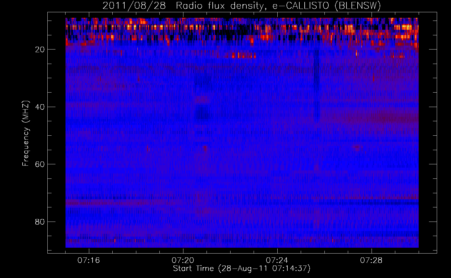Click the '07:20' time tick label
451x278 pixels.
point(183,260)
